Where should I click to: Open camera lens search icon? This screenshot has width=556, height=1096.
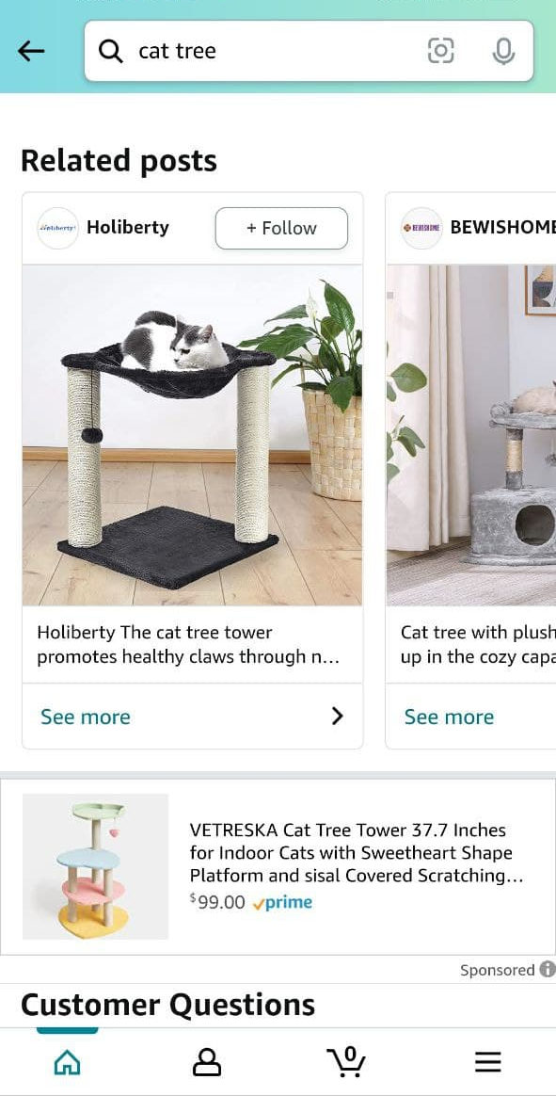[440, 51]
